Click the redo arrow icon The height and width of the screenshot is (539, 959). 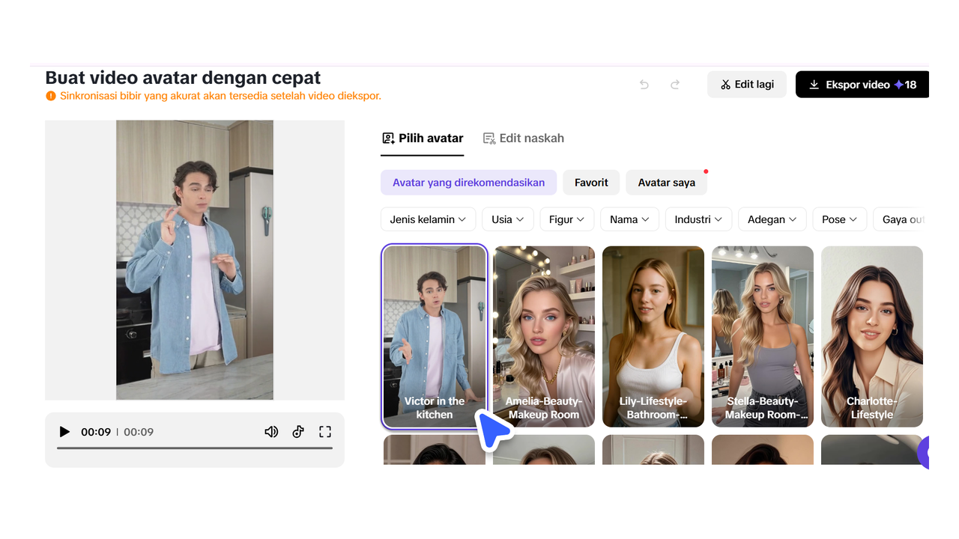[x=674, y=85]
